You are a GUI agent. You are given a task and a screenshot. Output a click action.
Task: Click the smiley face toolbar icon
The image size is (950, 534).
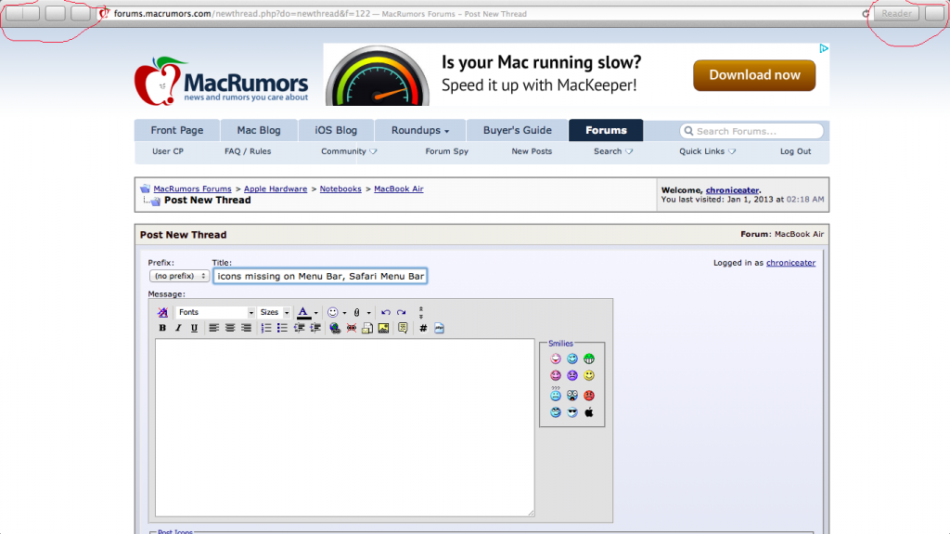tap(333, 313)
